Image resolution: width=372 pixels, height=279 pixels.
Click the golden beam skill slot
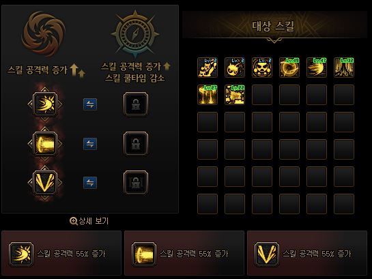(45, 144)
